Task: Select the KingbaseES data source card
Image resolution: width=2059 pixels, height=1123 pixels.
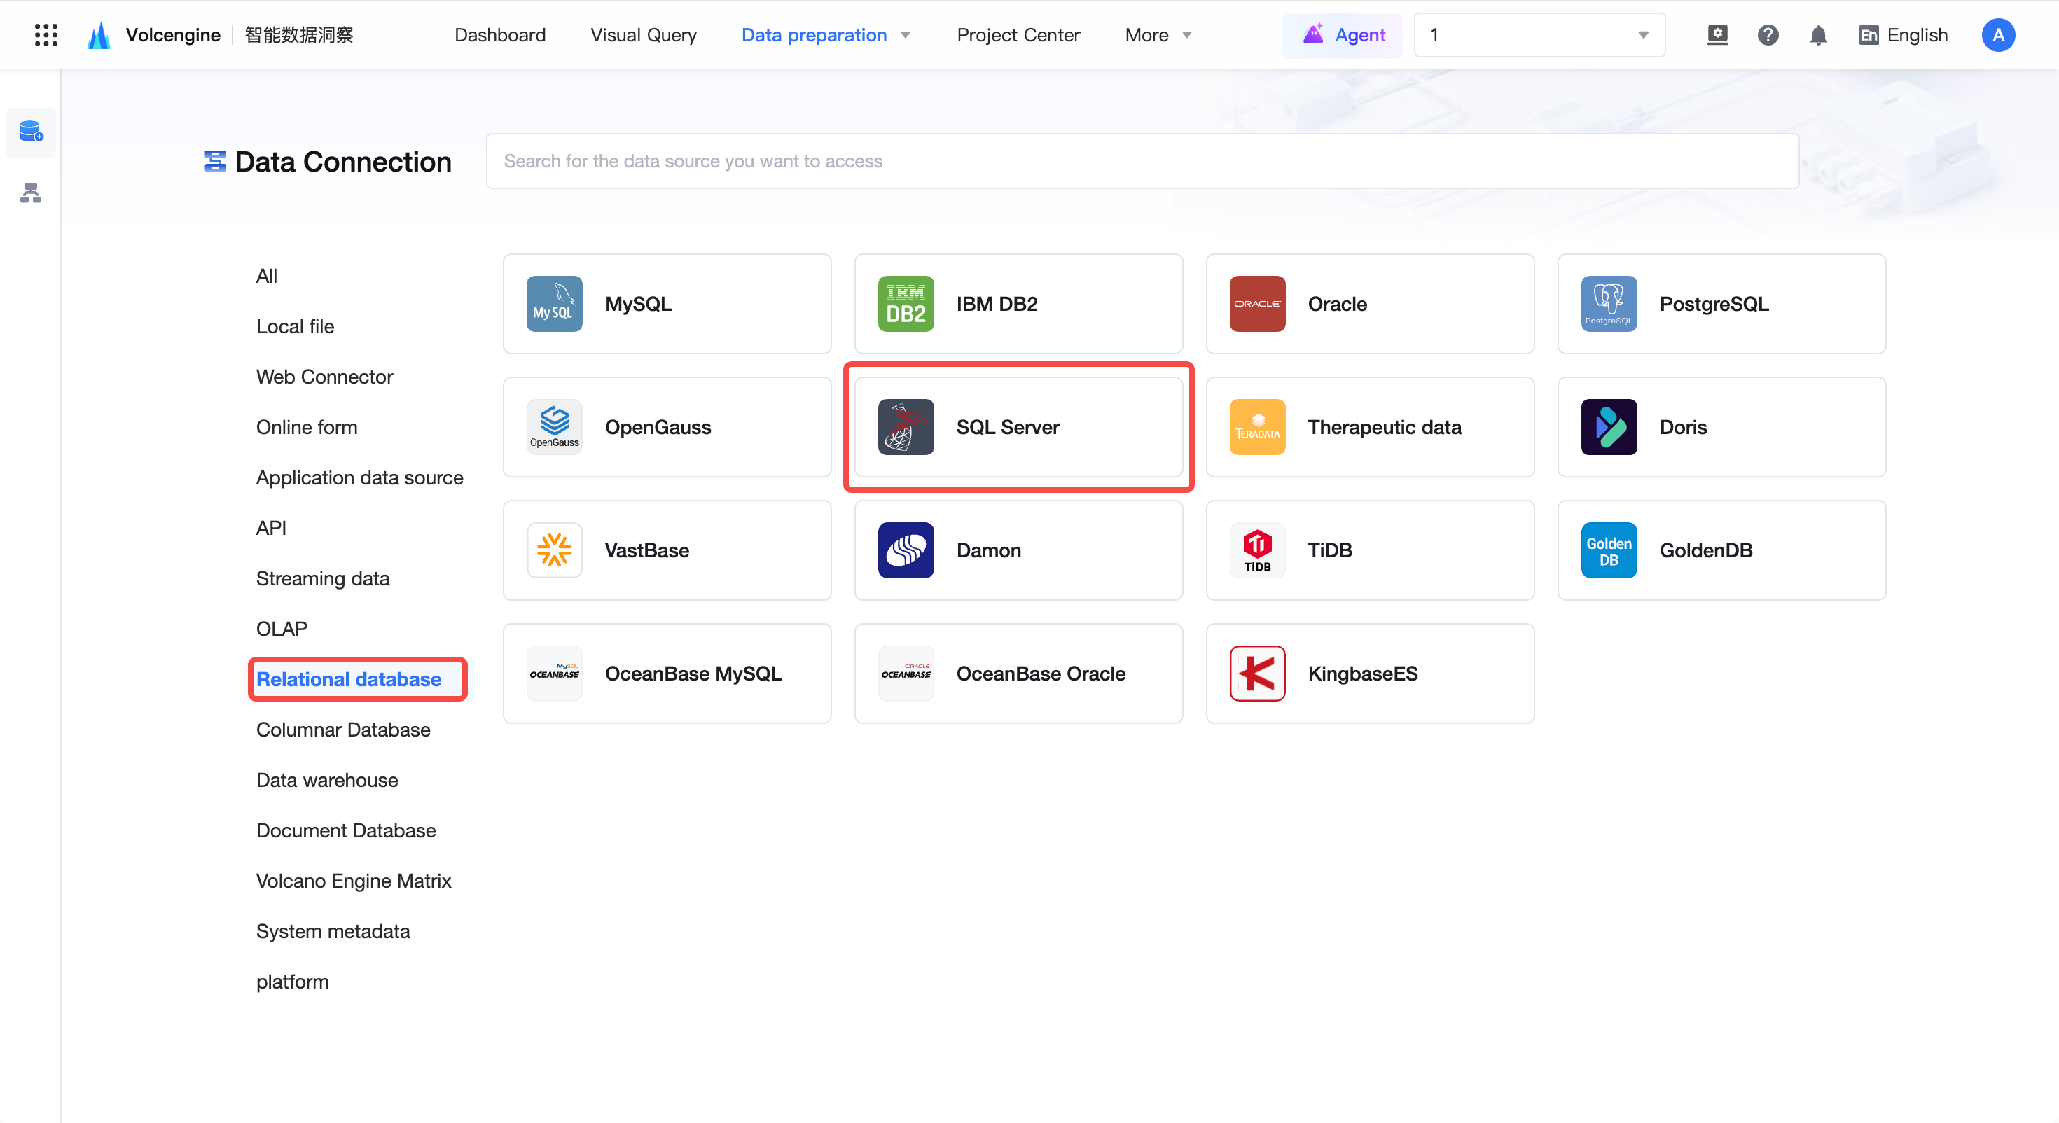Action: click(1370, 673)
